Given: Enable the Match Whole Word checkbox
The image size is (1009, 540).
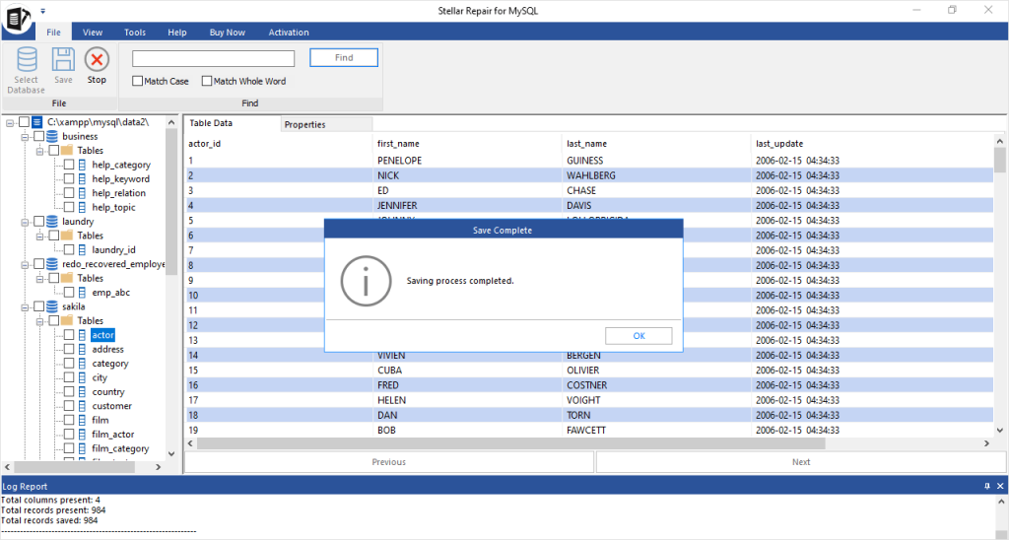Looking at the screenshot, I should click(207, 82).
